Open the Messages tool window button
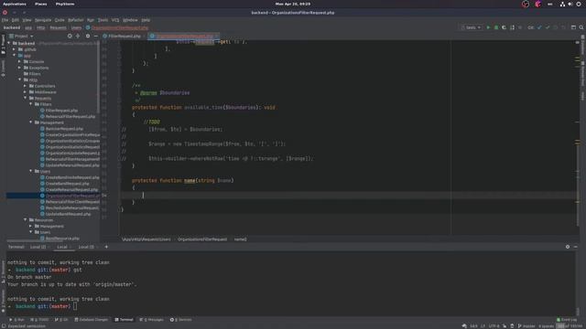This screenshot has width=586, height=329. 151,320
